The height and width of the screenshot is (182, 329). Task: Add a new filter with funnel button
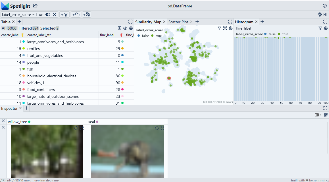pos(64,15)
